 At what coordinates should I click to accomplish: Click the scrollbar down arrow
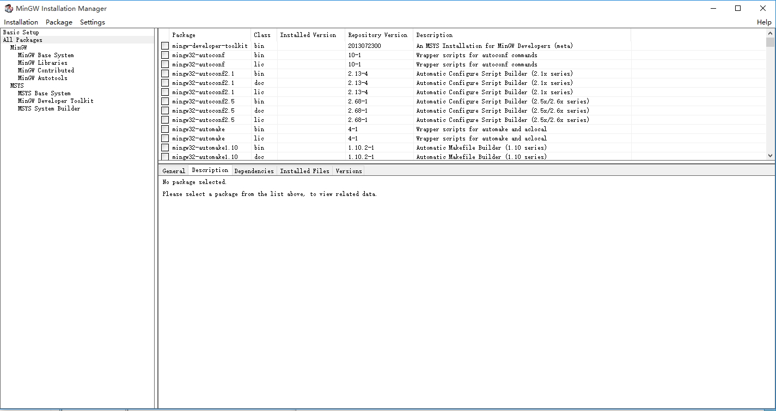coord(770,156)
